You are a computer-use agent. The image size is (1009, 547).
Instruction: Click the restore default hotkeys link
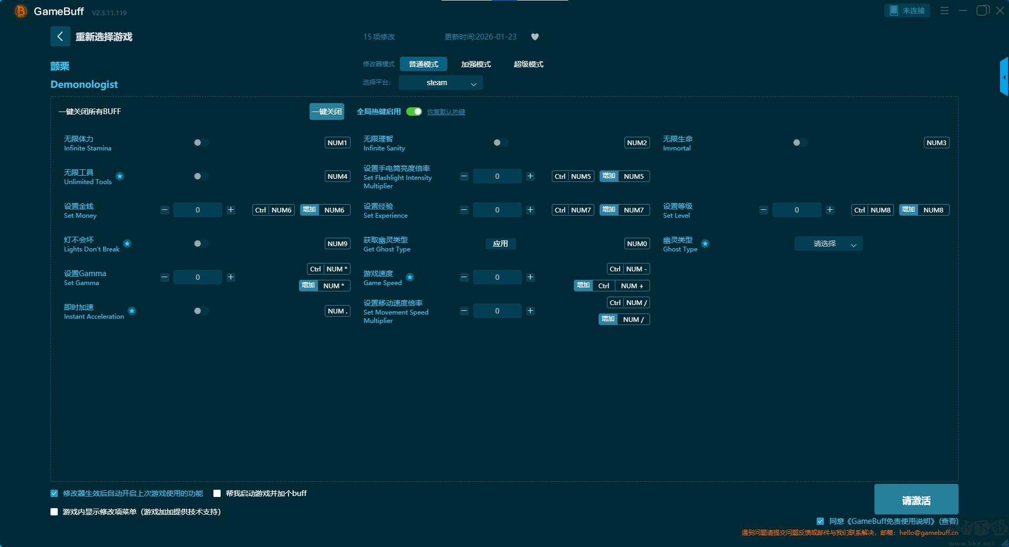tap(446, 112)
